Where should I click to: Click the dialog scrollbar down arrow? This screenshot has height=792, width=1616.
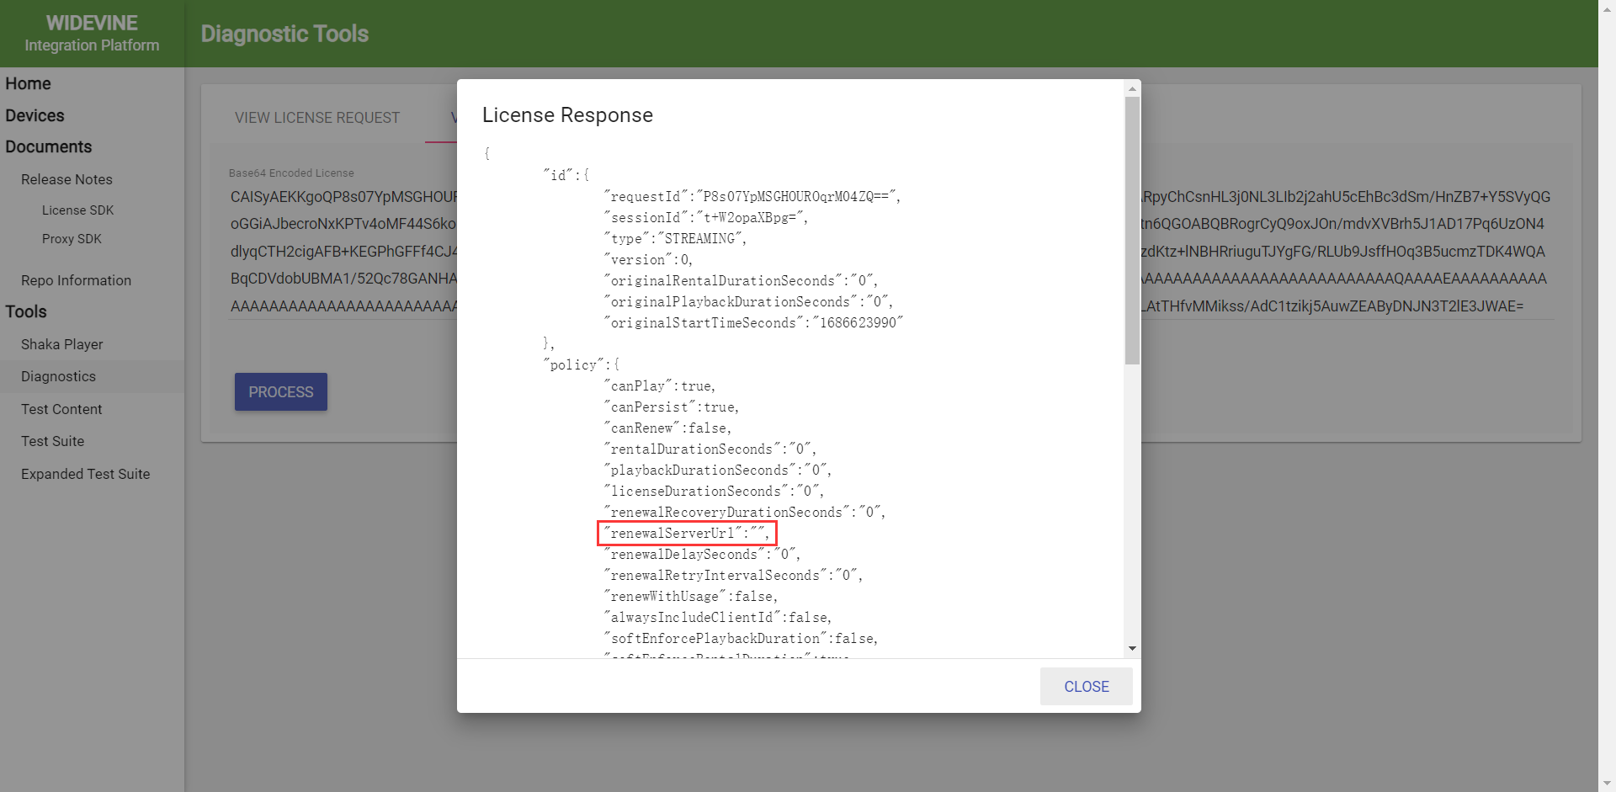point(1132,648)
